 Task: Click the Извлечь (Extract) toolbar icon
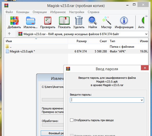point(31,21)
